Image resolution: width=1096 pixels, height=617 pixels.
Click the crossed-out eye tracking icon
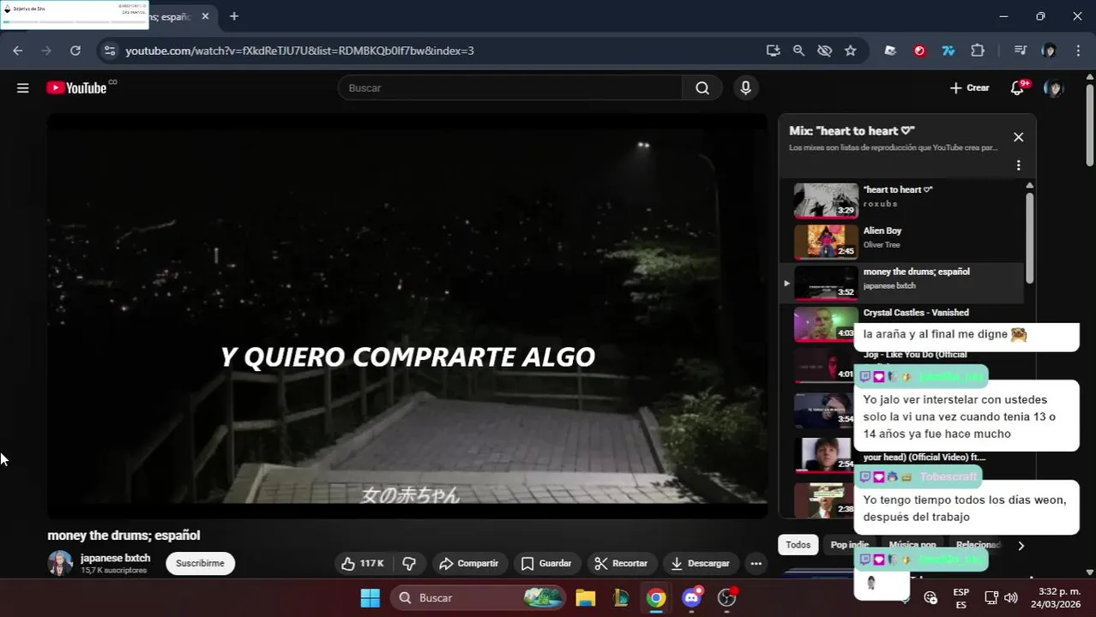coord(824,51)
